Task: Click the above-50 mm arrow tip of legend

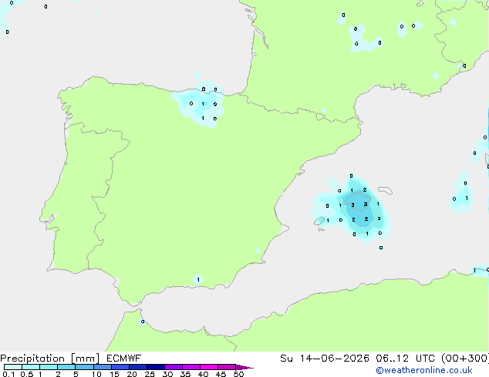Action: pos(244,367)
